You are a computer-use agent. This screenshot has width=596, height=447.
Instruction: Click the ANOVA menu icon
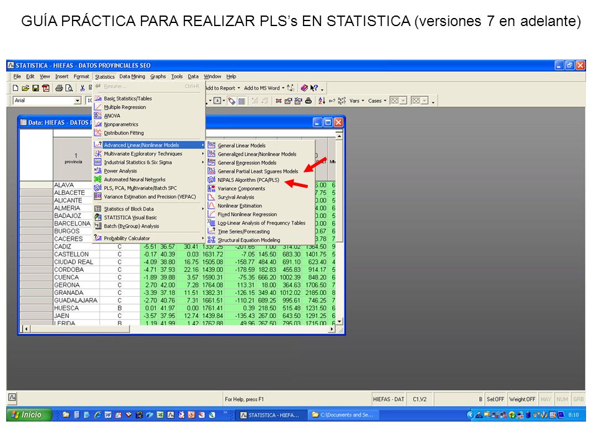97,115
